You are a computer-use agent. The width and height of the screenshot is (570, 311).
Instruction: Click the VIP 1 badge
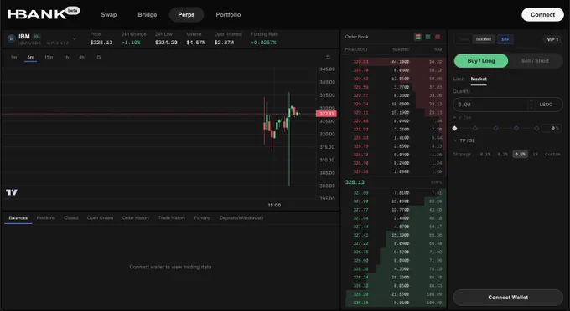(552, 39)
